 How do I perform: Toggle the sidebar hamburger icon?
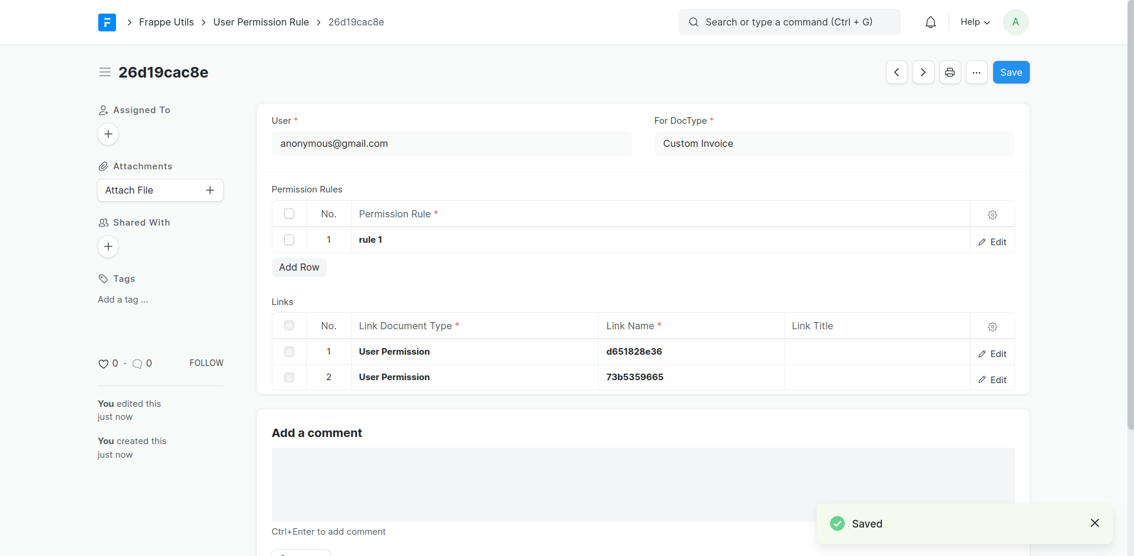pyautogui.click(x=105, y=72)
